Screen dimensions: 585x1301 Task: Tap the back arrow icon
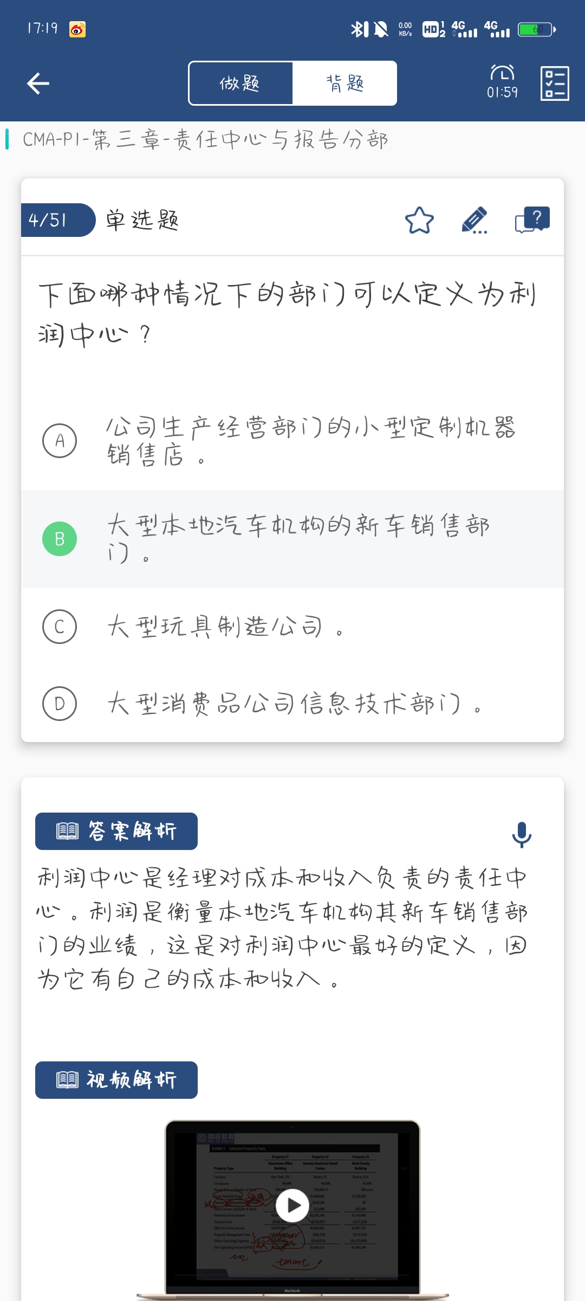click(38, 83)
